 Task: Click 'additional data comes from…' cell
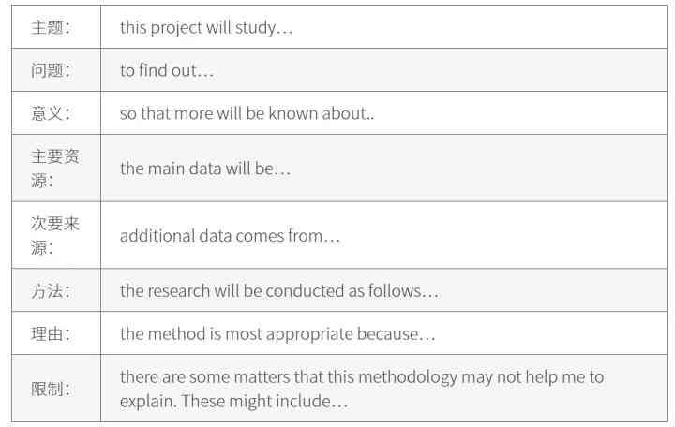point(384,235)
